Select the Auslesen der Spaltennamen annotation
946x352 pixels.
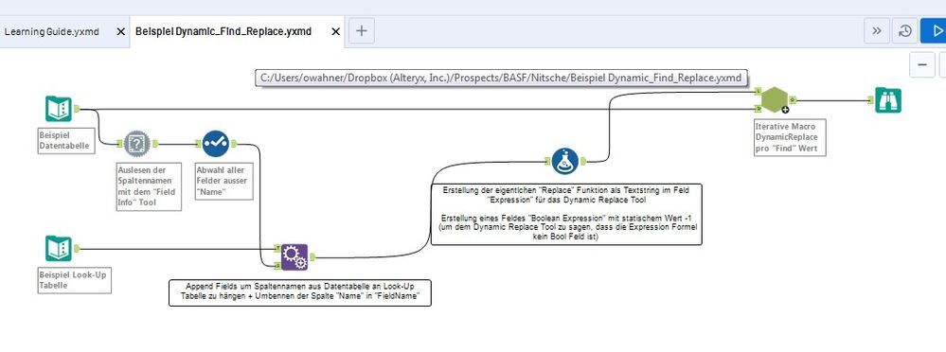149,186
